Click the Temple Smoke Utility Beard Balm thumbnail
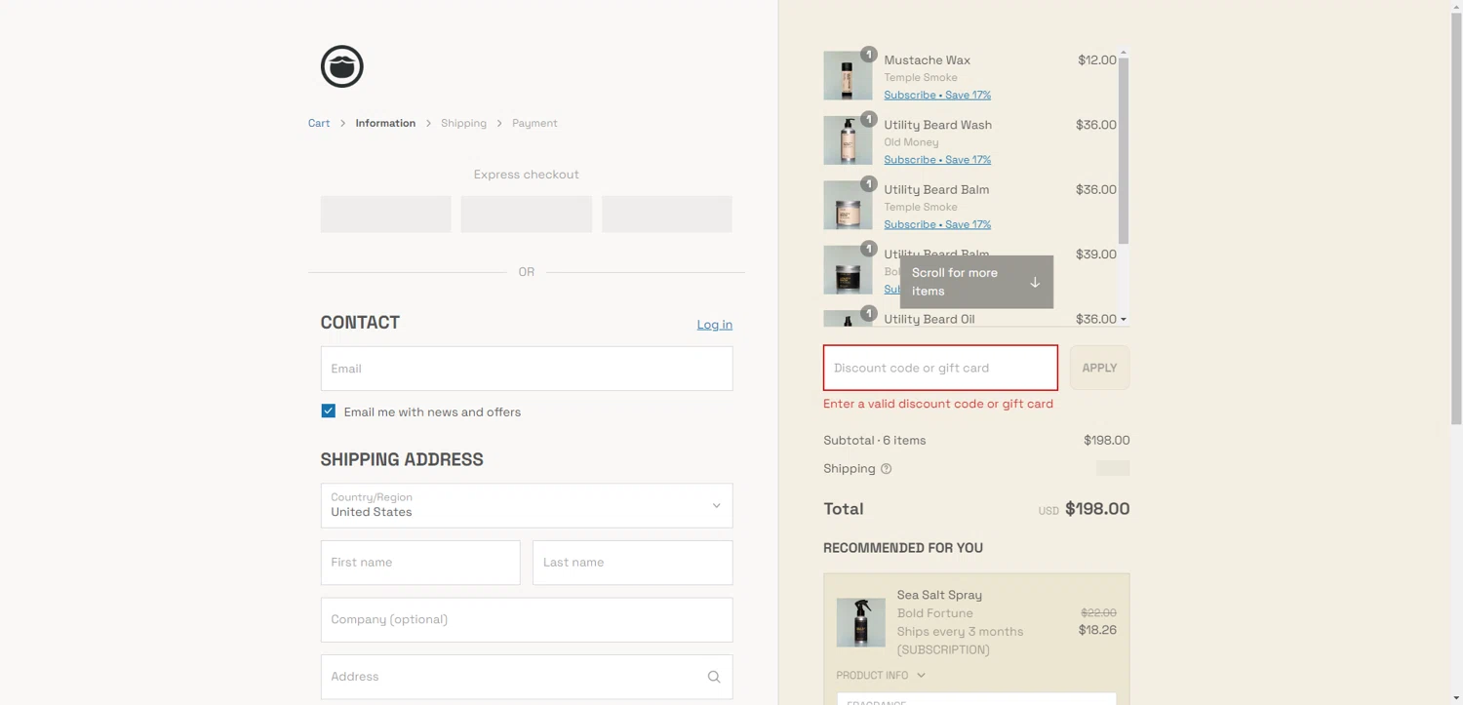 click(x=848, y=206)
